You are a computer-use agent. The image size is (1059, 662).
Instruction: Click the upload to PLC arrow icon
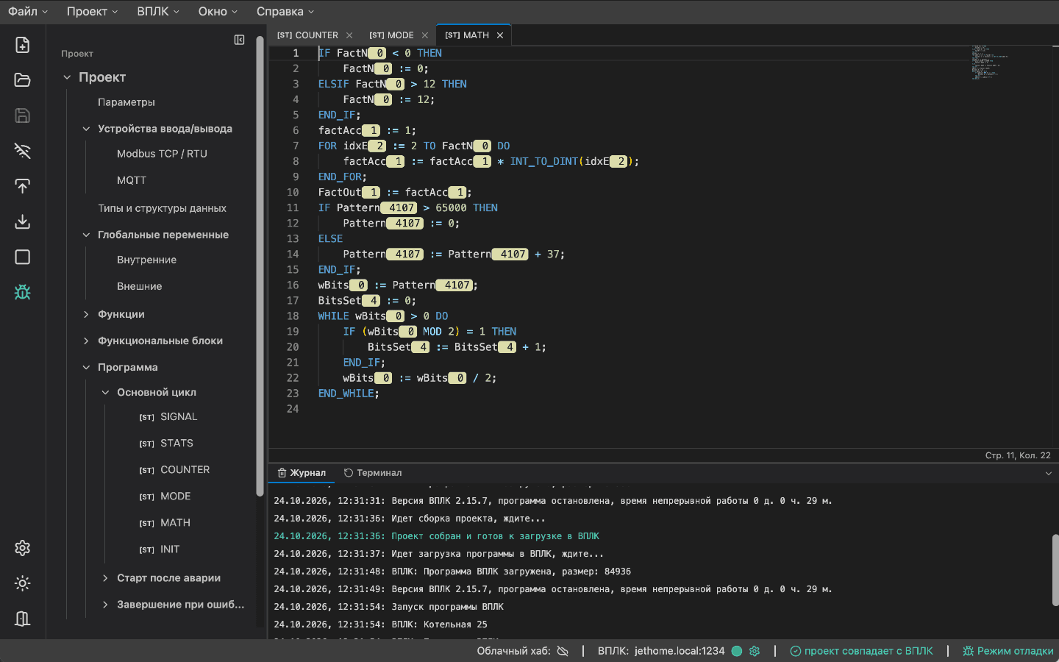click(23, 186)
